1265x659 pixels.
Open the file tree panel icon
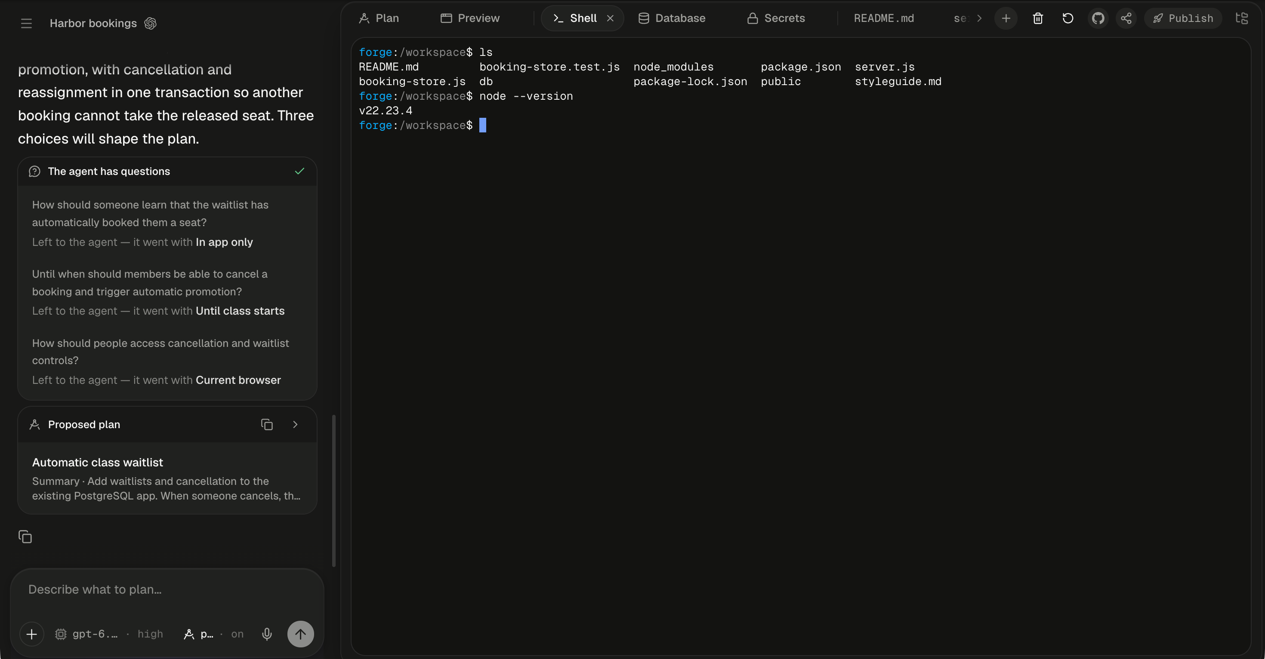(x=1242, y=18)
